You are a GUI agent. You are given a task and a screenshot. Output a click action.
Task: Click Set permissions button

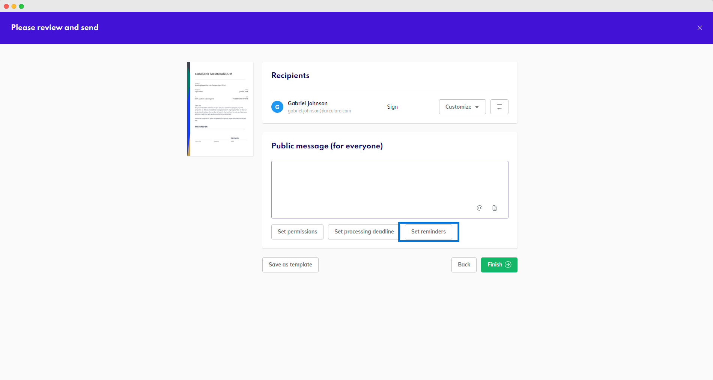(x=297, y=232)
